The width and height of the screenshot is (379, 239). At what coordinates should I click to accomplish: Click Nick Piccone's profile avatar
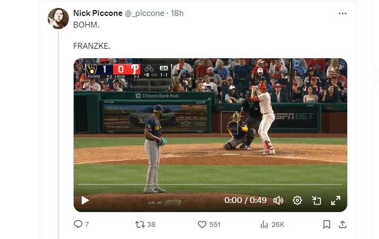point(58,19)
